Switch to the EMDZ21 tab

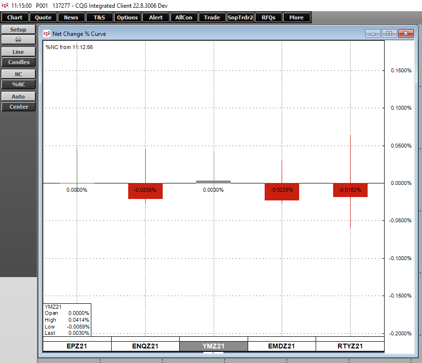(282, 345)
